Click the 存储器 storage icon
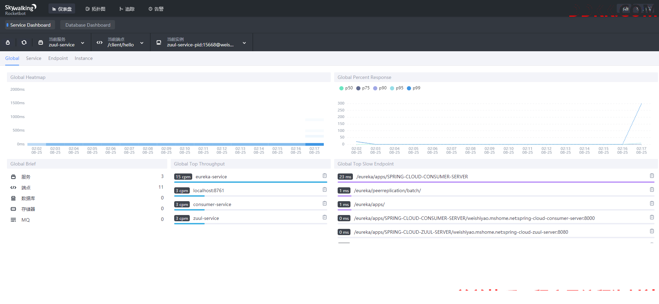Image resolution: width=659 pixels, height=304 pixels. pos(13,209)
